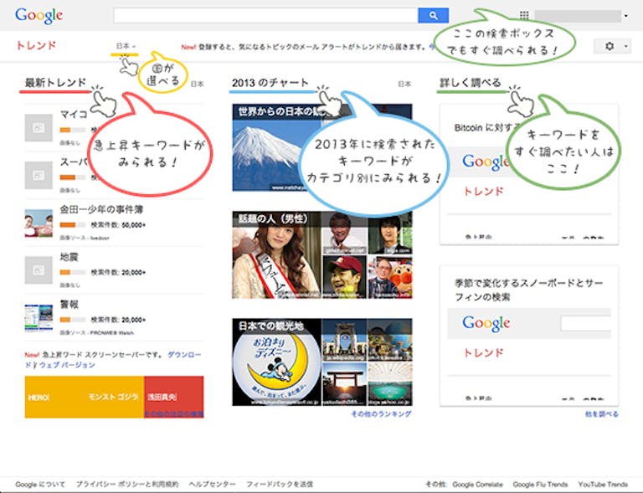The image size is (643, 493).
Task: Open the その他のランキング link
Action: (x=381, y=414)
